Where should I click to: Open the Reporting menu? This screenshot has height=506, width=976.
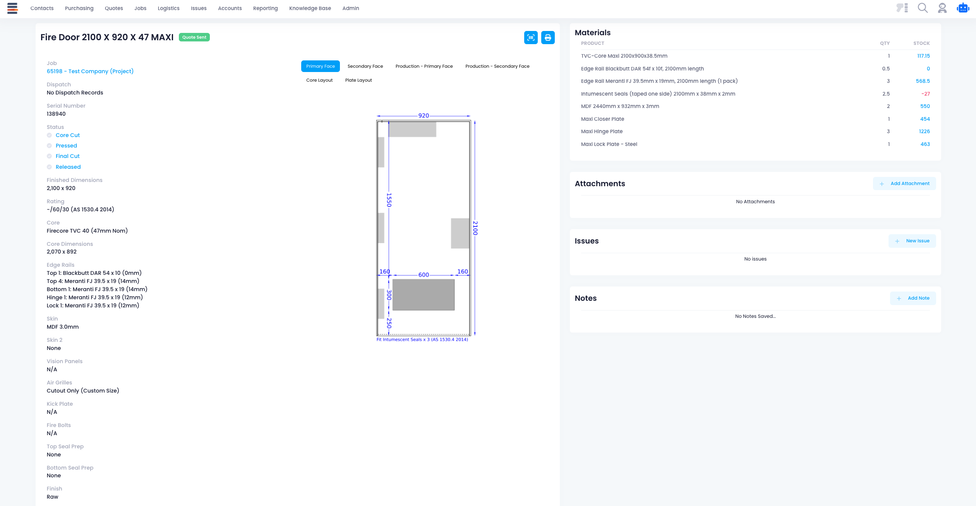coord(265,8)
